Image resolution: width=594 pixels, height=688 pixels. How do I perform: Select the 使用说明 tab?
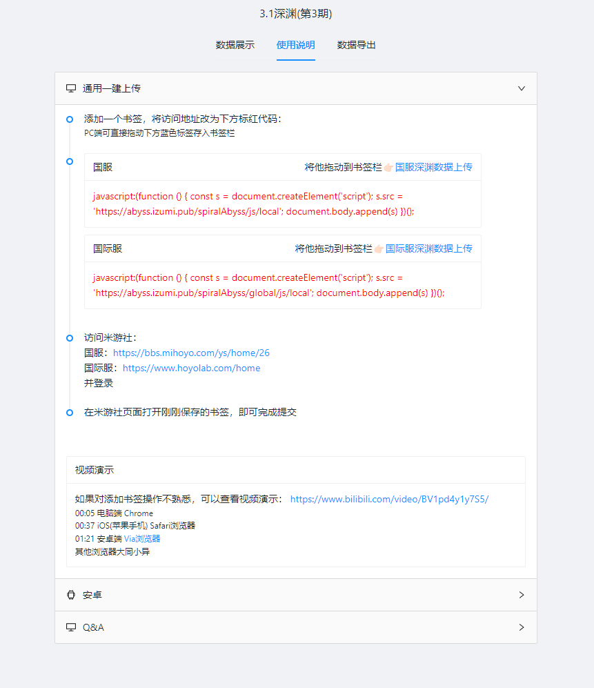[x=296, y=45]
